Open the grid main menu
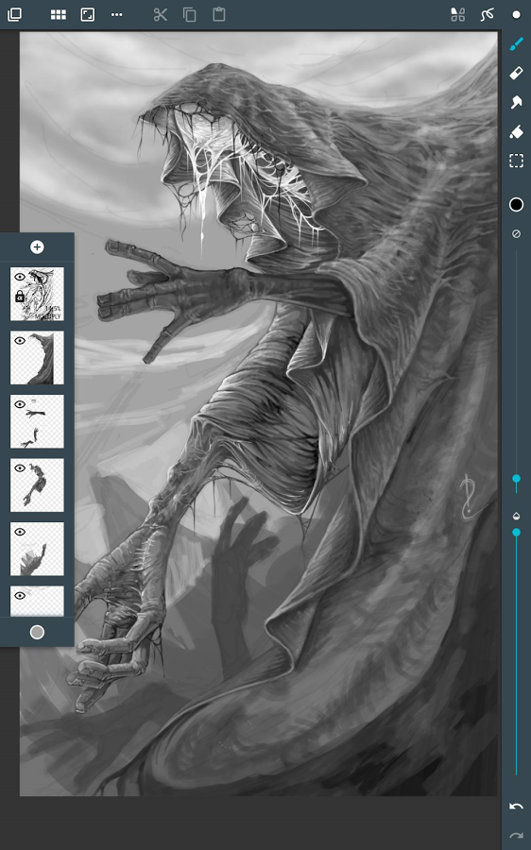Screen dimensions: 531x850 point(58,14)
